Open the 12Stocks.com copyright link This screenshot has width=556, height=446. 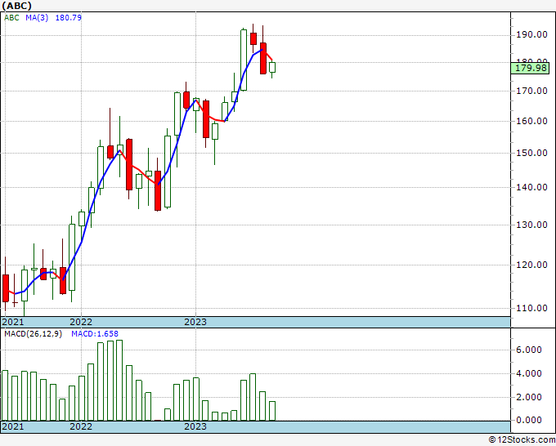pyautogui.click(x=522, y=440)
